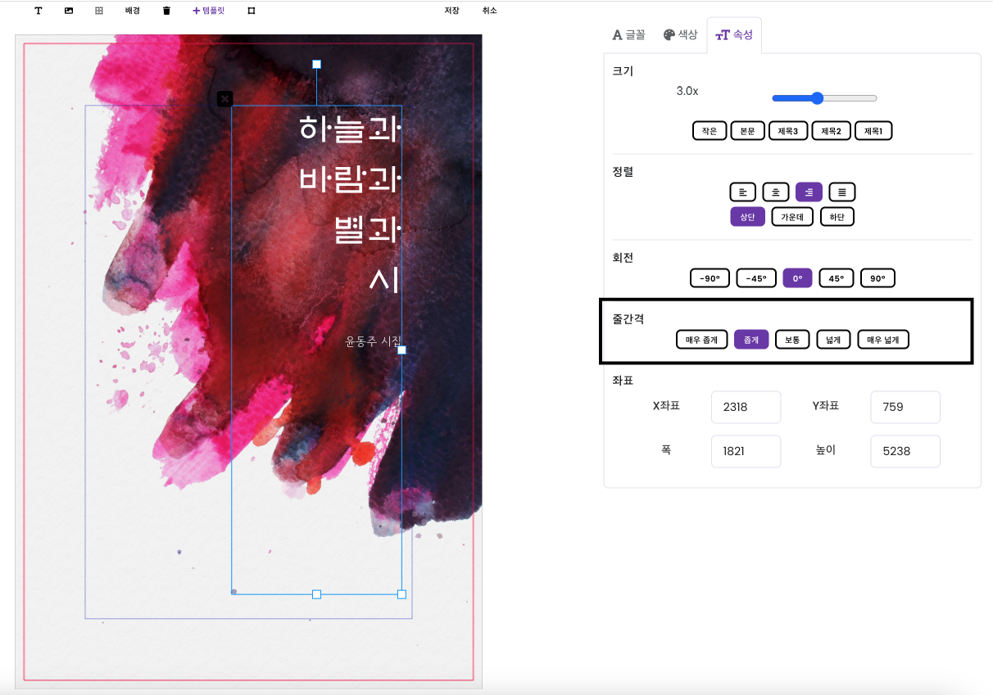Click the justify alignment icon button
The height and width of the screenshot is (695, 993).
tap(842, 192)
